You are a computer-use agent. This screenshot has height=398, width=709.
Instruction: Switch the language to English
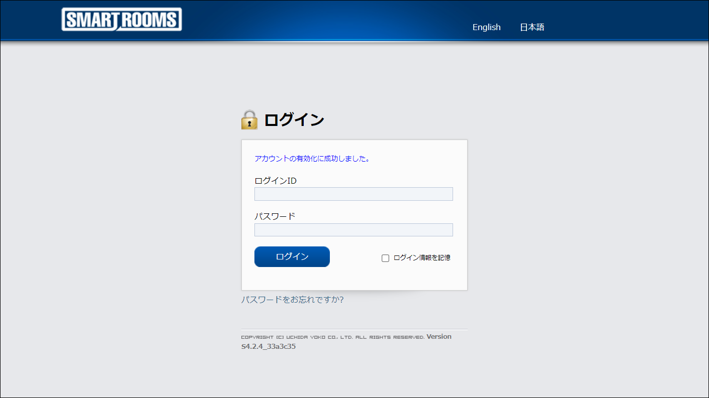486,27
